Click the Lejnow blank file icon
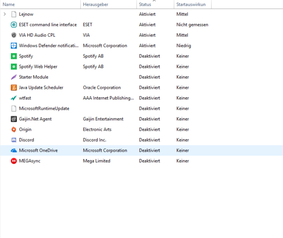This screenshot has width=283, height=238. click(x=14, y=14)
